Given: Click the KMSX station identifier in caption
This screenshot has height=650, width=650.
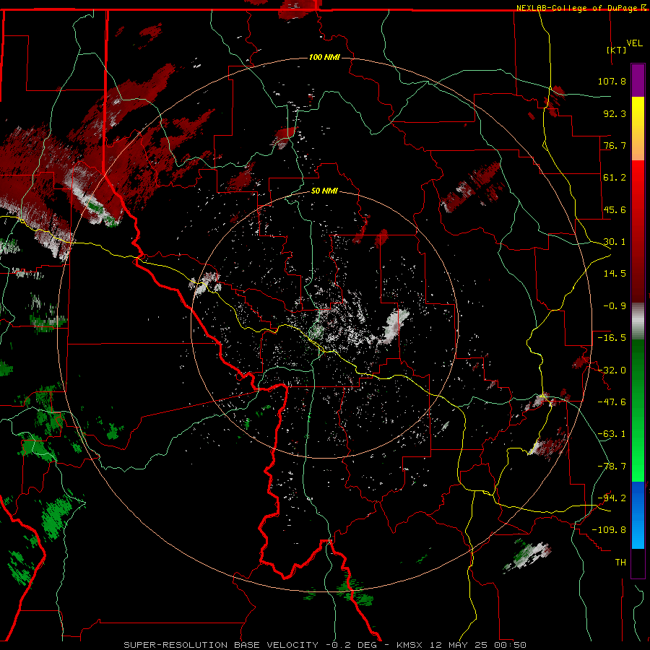Looking at the screenshot, I should 409,645.
